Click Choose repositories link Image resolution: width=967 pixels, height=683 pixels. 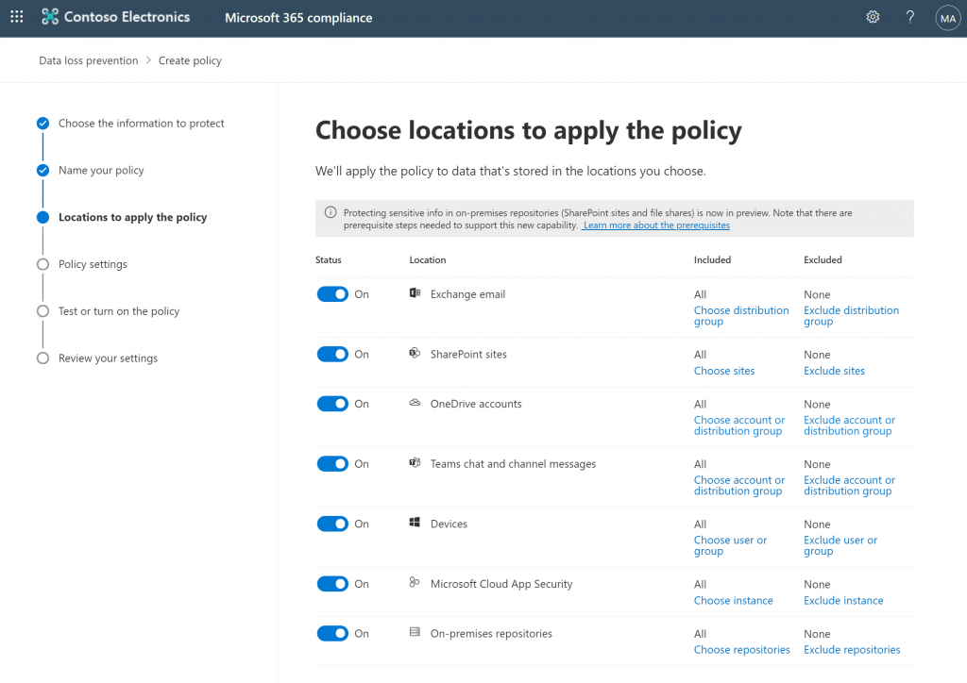click(x=742, y=650)
